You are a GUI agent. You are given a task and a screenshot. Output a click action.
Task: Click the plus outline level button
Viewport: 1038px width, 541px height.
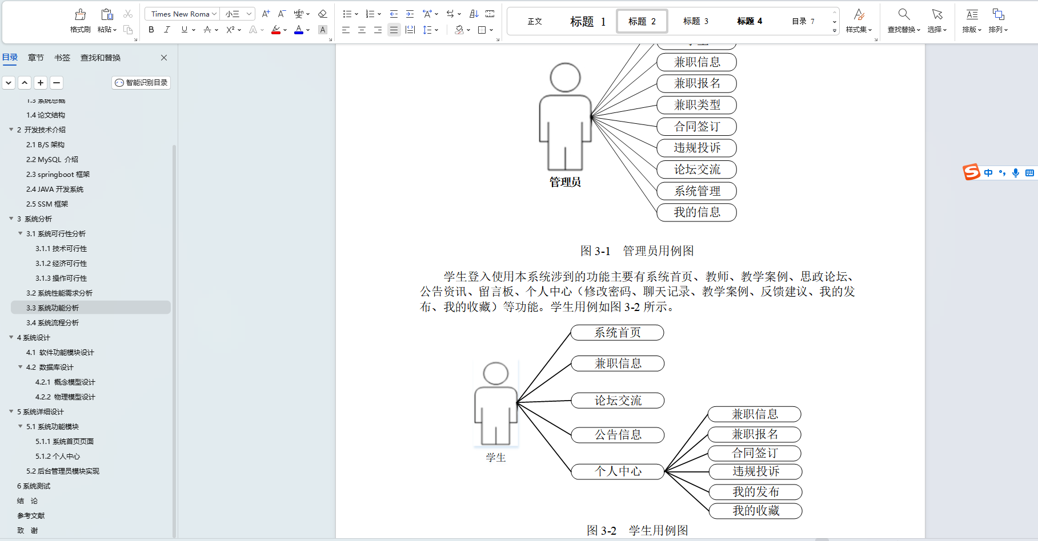[x=41, y=83]
